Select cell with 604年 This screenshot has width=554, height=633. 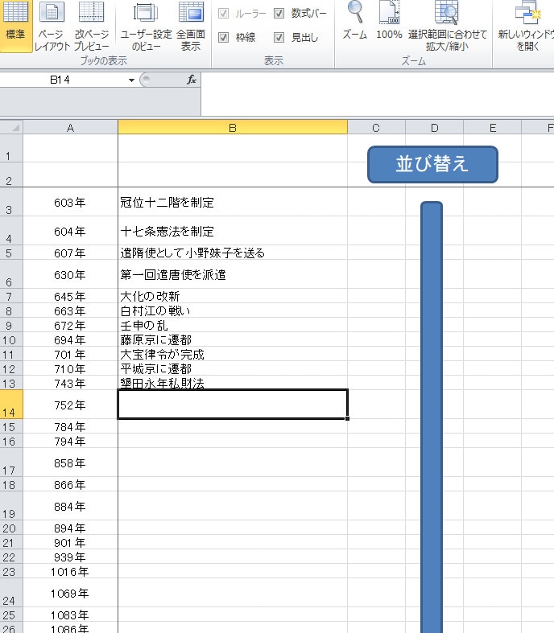(x=70, y=231)
